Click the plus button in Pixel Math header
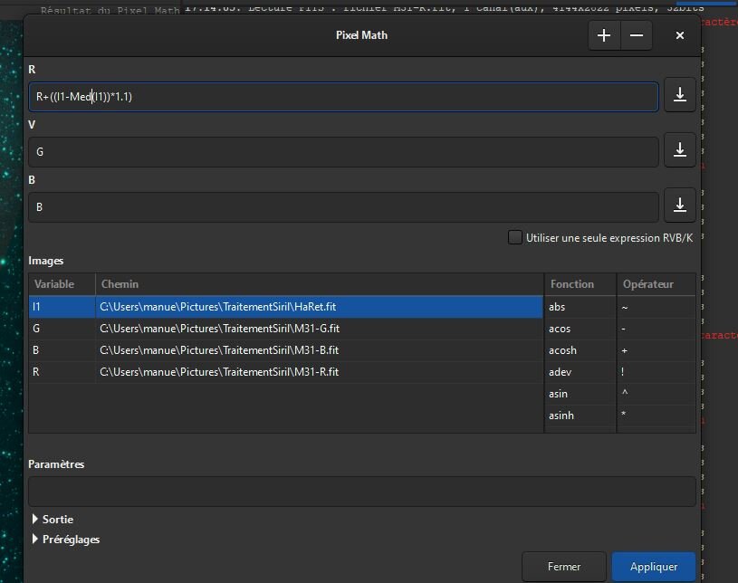Viewport: 738px width, 583px height. [x=604, y=35]
